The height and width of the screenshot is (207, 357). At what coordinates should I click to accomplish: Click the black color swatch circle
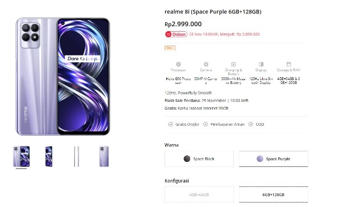click(x=187, y=159)
